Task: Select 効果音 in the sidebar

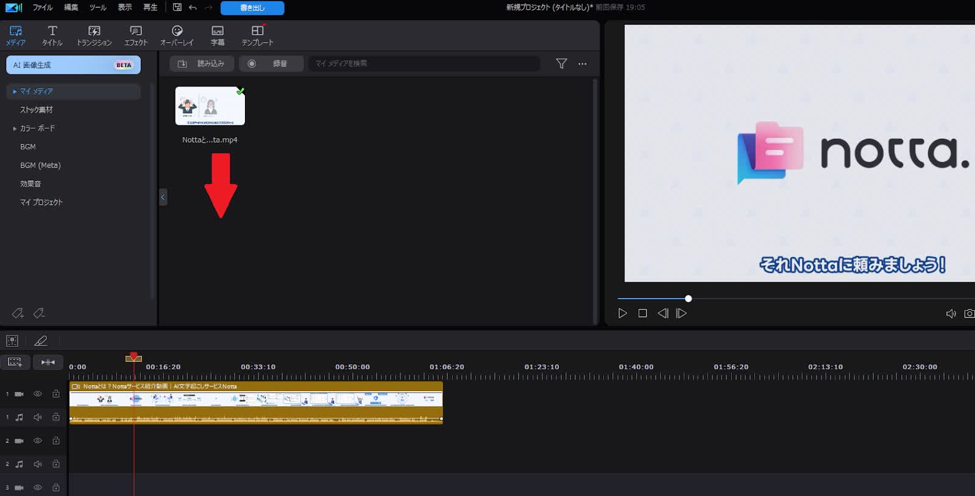Action: coord(30,183)
